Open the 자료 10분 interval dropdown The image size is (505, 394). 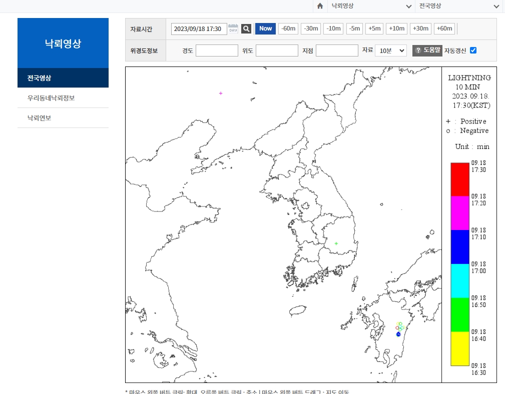(x=390, y=50)
